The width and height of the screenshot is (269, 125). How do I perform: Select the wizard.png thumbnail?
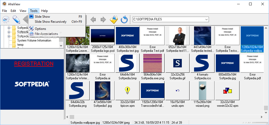coord(203,91)
